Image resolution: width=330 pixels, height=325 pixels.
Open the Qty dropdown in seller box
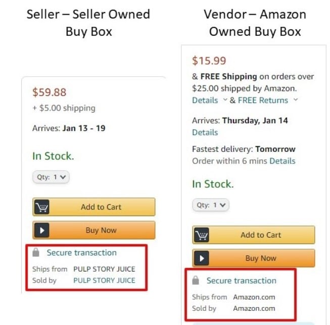pos(52,177)
